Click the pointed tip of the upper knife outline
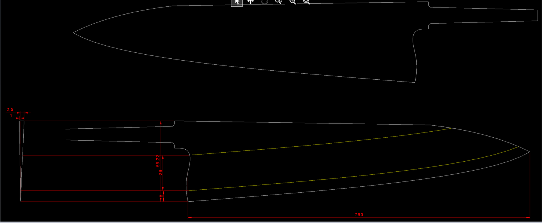This screenshot has width=542, height=223. pos(74,33)
